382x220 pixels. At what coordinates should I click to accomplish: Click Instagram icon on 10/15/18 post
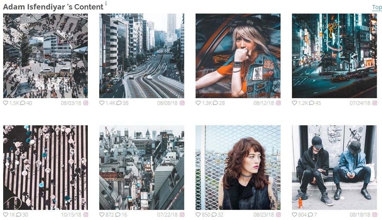point(86,215)
